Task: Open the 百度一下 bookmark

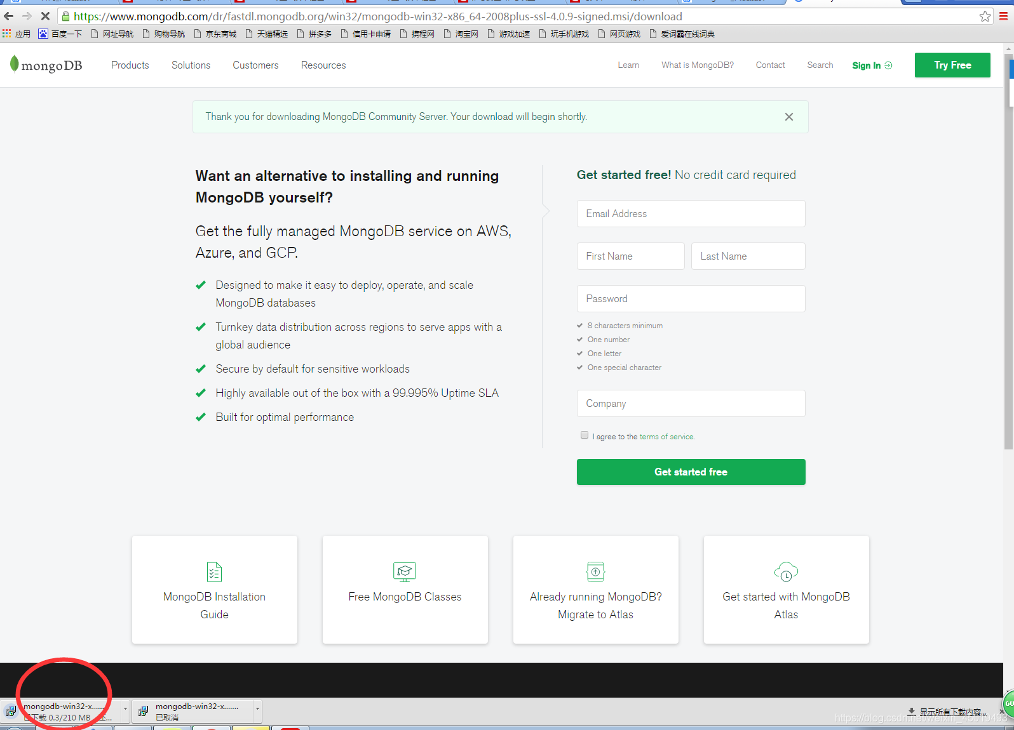Action: tap(60, 34)
